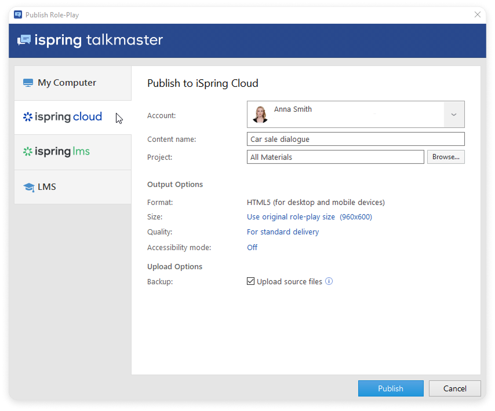Screen dimensions: 495x411
Task: Click the green iSpring LMS snowflake icon
Action: [27, 152]
